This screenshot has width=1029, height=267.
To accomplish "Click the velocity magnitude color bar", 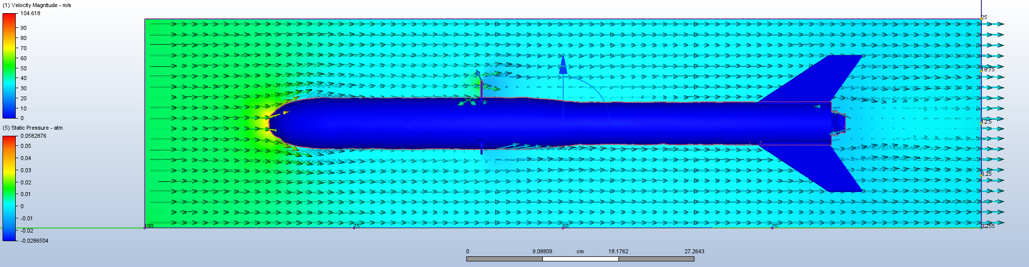I will (9, 66).
